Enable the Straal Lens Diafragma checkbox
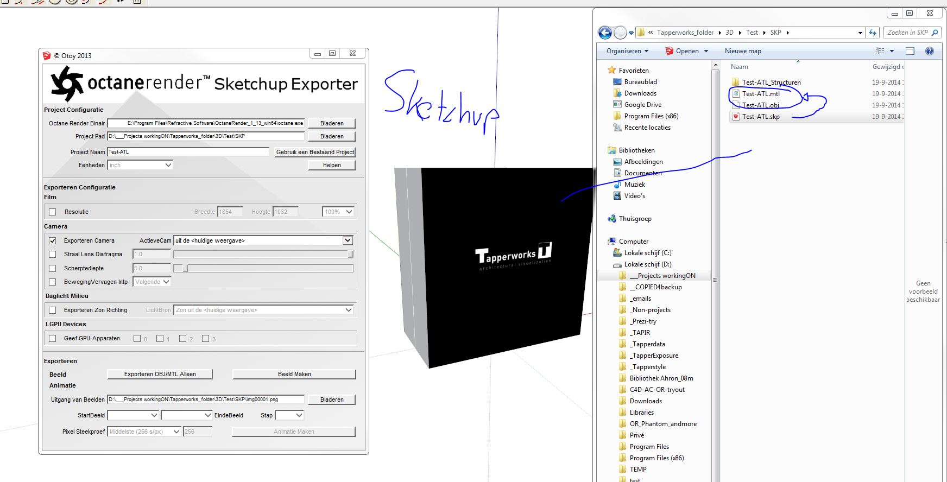 [53, 254]
